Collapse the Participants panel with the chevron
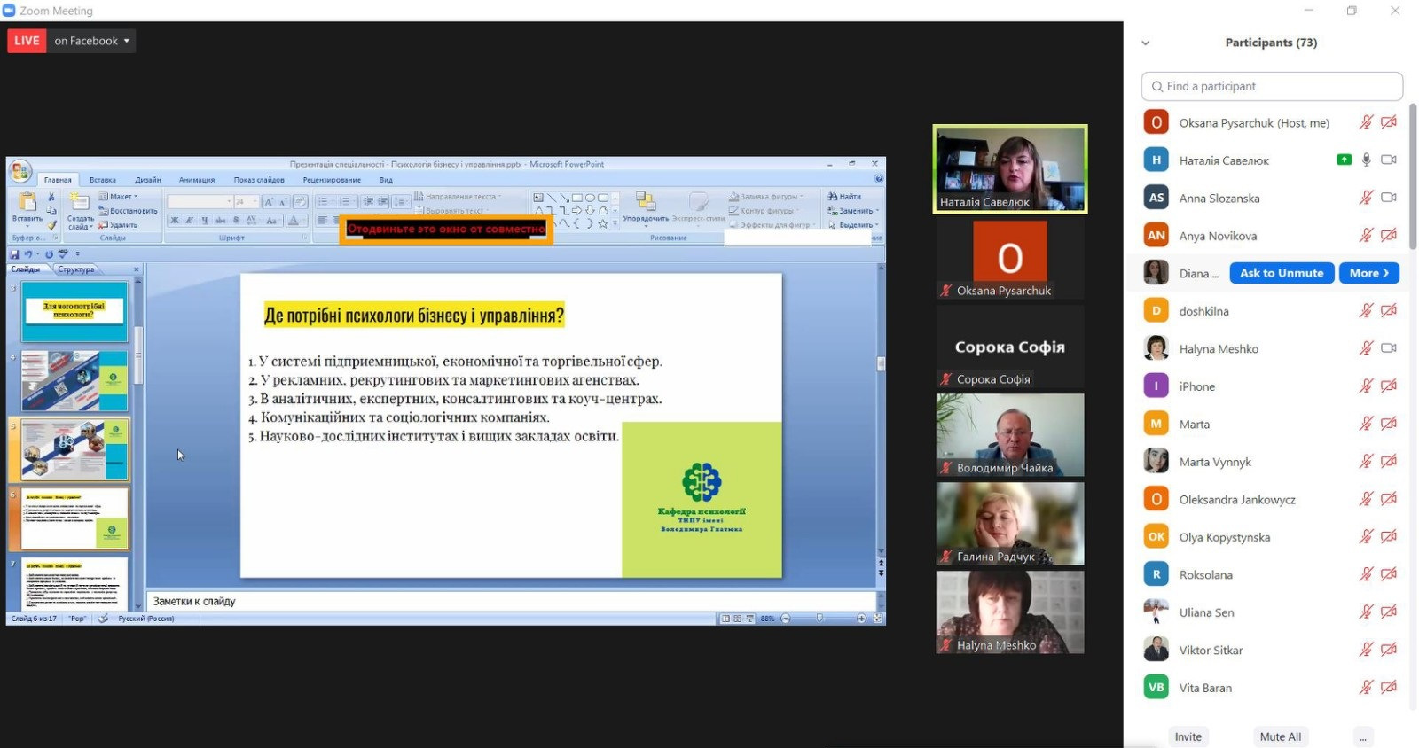Viewport: 1419px width, 748px height. [x=1145, y=43]
